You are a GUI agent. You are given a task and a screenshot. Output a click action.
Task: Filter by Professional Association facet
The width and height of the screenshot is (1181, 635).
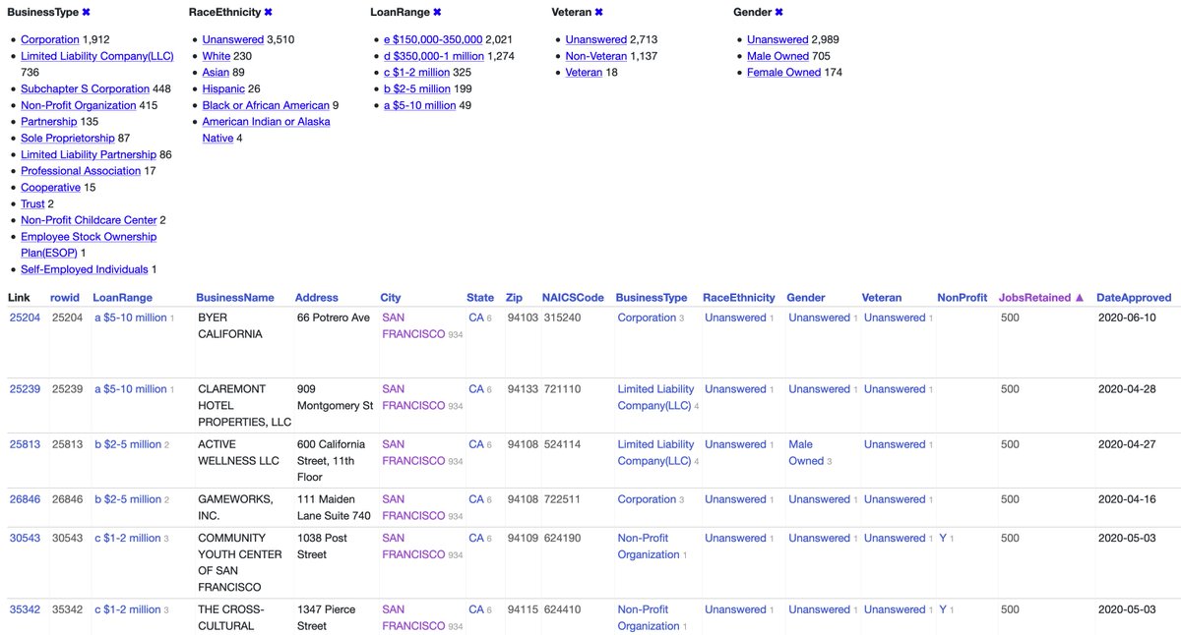(x=81, y=171)
